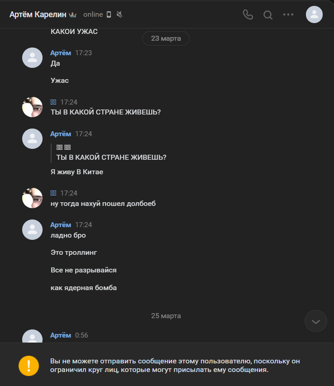Open the profile avatar in the header
The width and height of the screenshot is (334, 386).
[x=314, y=14]
